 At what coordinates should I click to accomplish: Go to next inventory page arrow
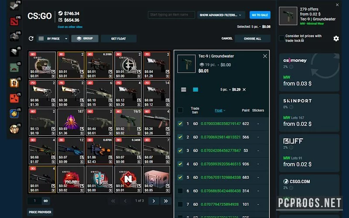(x=154, y=201)
